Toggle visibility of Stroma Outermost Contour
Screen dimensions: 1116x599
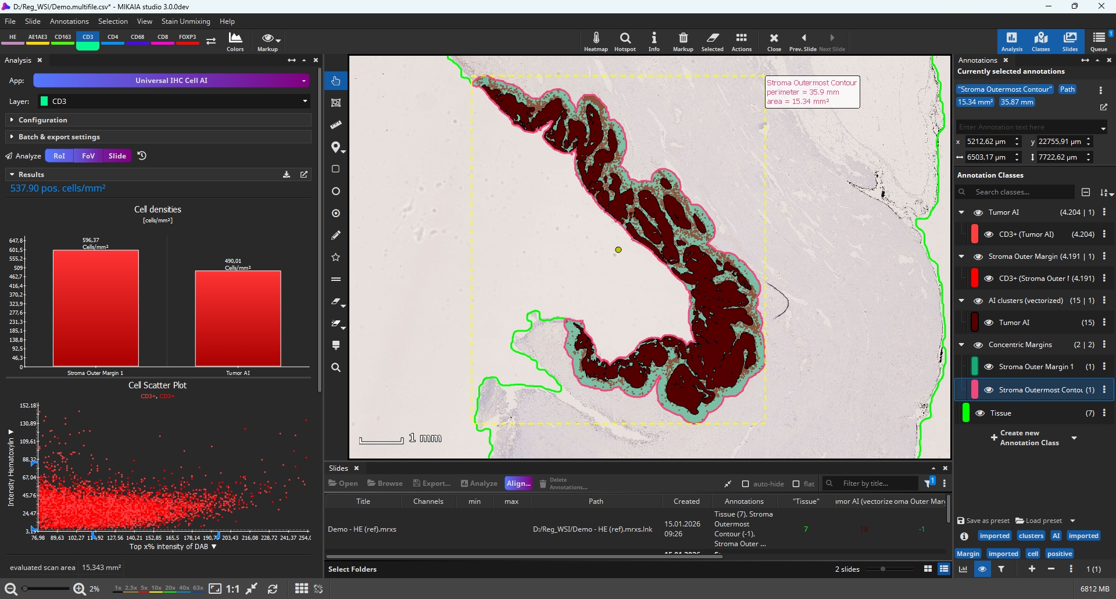(x=989, y=389)
